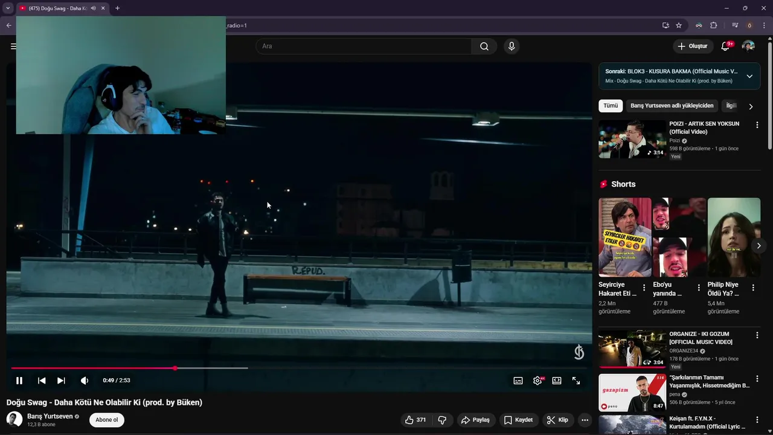Open options for POIZI video

click(x=757, y=124)
